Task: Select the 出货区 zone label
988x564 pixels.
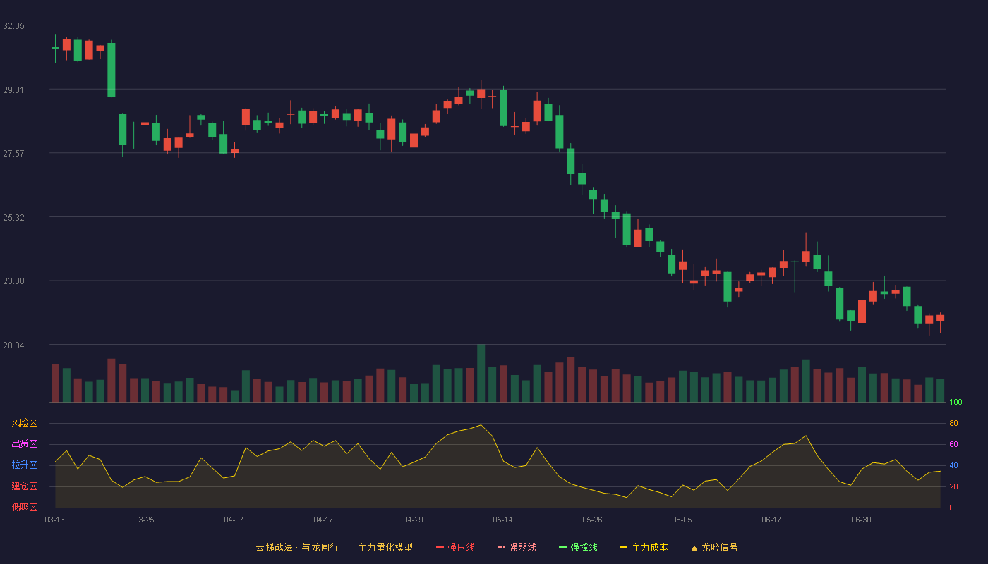Action: [25, 444]
